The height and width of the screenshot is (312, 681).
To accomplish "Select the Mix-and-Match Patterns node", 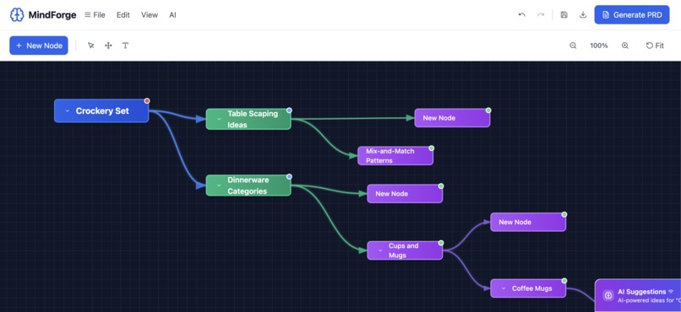I will click(395, 156).
